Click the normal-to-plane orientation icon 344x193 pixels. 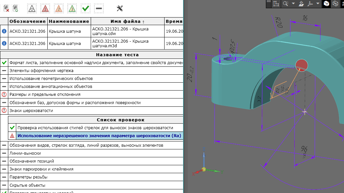coord(302,4)
